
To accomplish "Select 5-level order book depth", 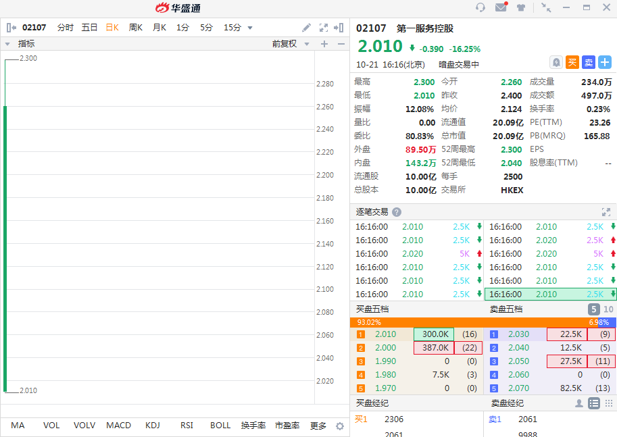I will coord(593,309).
